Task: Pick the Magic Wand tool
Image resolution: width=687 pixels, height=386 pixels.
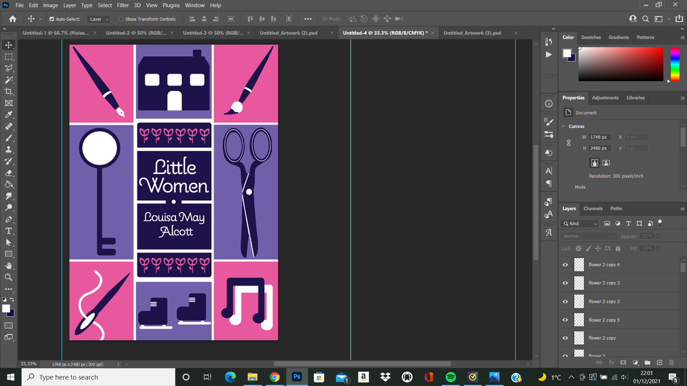Action: click(9, 80)
